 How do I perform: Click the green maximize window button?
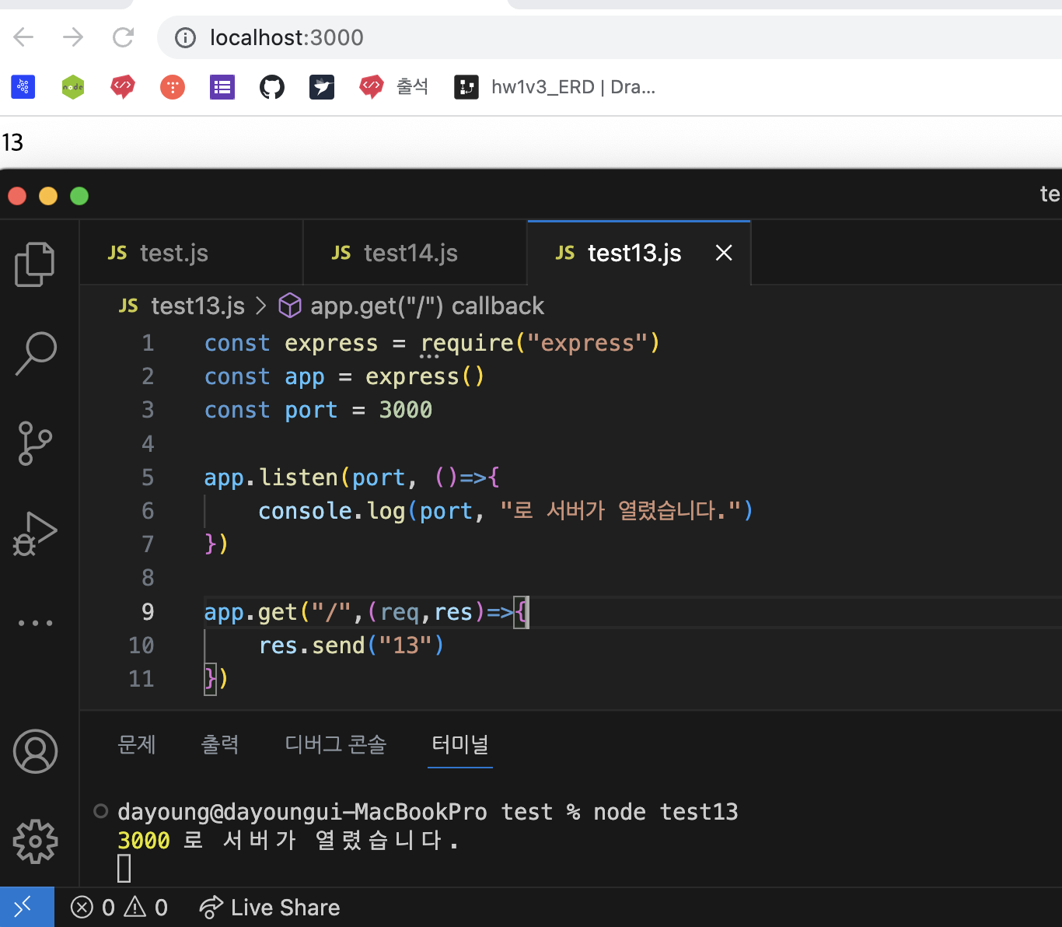(x=79, y=196)
